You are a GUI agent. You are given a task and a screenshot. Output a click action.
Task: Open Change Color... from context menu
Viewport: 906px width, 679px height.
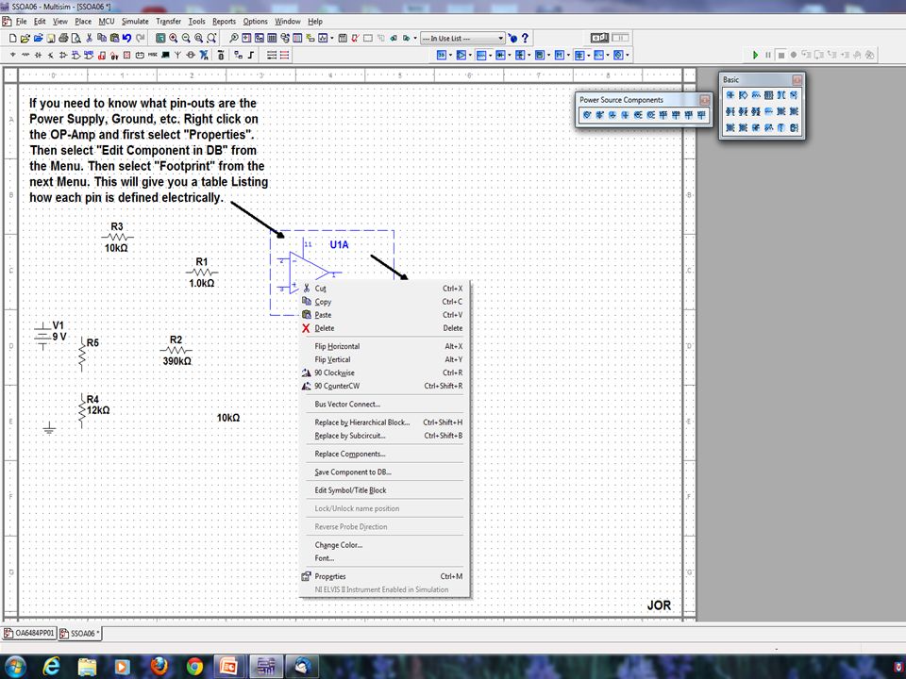pyautogui.click(x=384, y=545)
